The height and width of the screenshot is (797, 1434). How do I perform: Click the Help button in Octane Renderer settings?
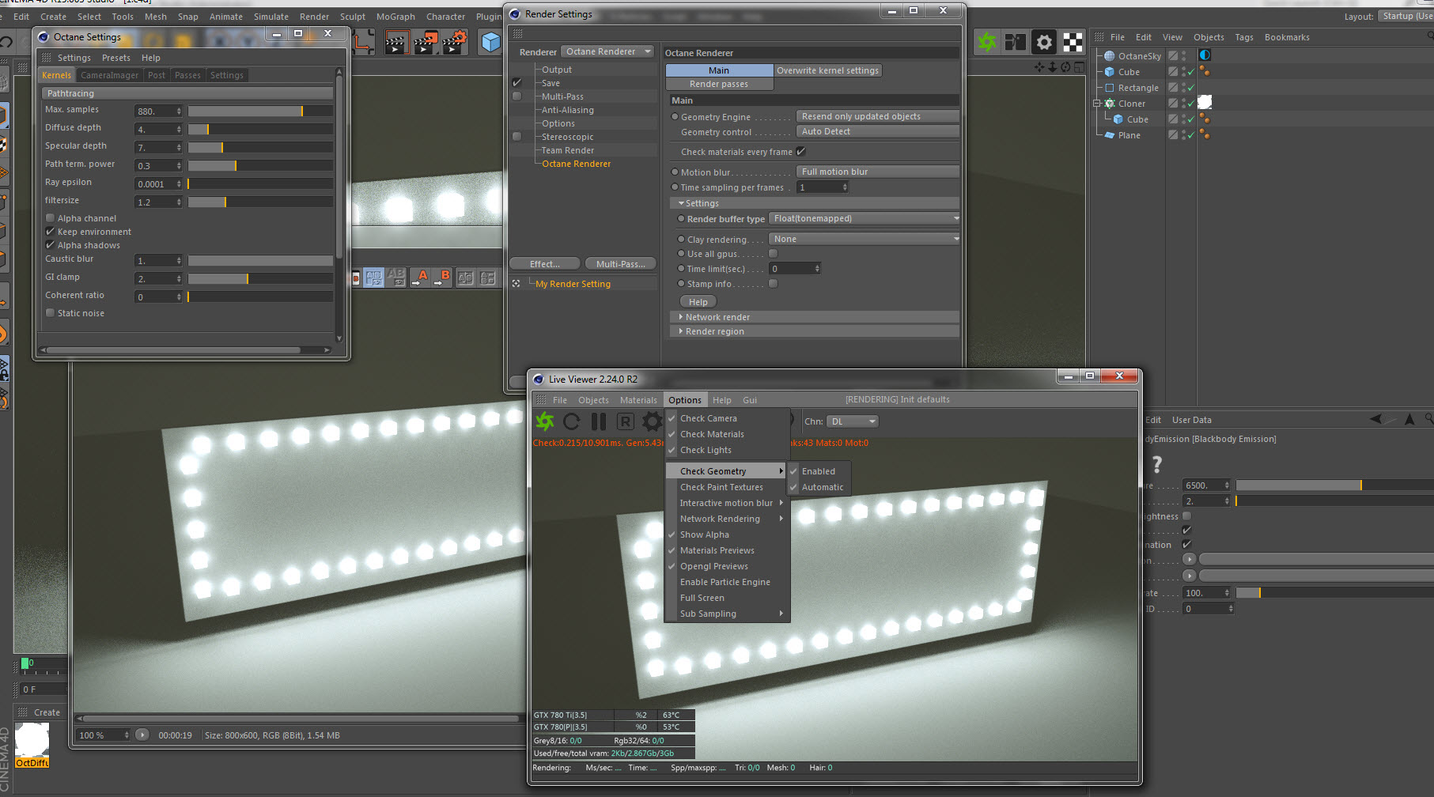tap(698, 302)
